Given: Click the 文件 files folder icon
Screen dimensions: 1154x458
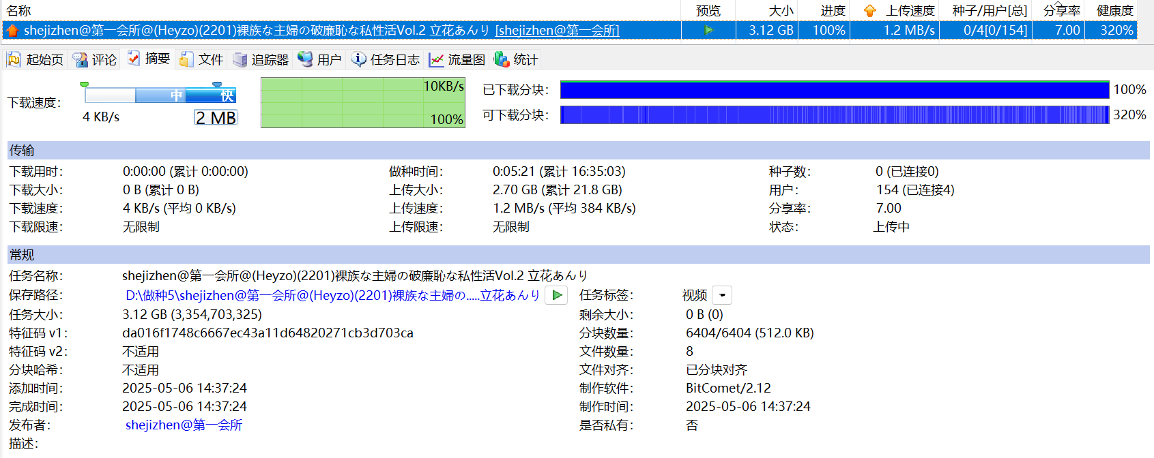Looking at the screenshot, I should (x=186, y=60).
